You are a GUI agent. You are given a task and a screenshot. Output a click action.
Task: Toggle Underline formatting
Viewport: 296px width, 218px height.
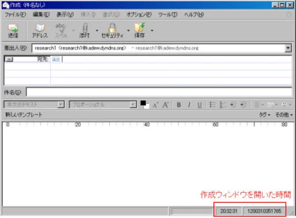tap(200, 105)
